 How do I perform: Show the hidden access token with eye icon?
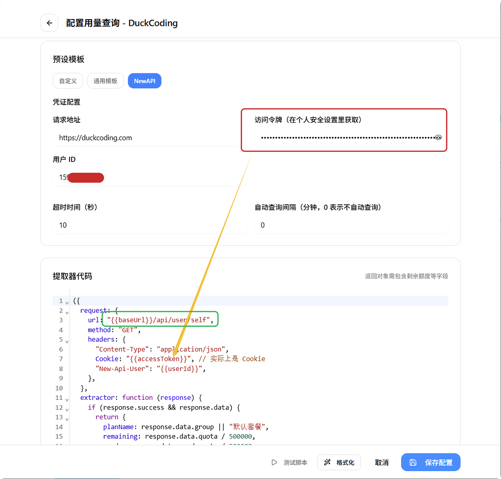point(438,137)
